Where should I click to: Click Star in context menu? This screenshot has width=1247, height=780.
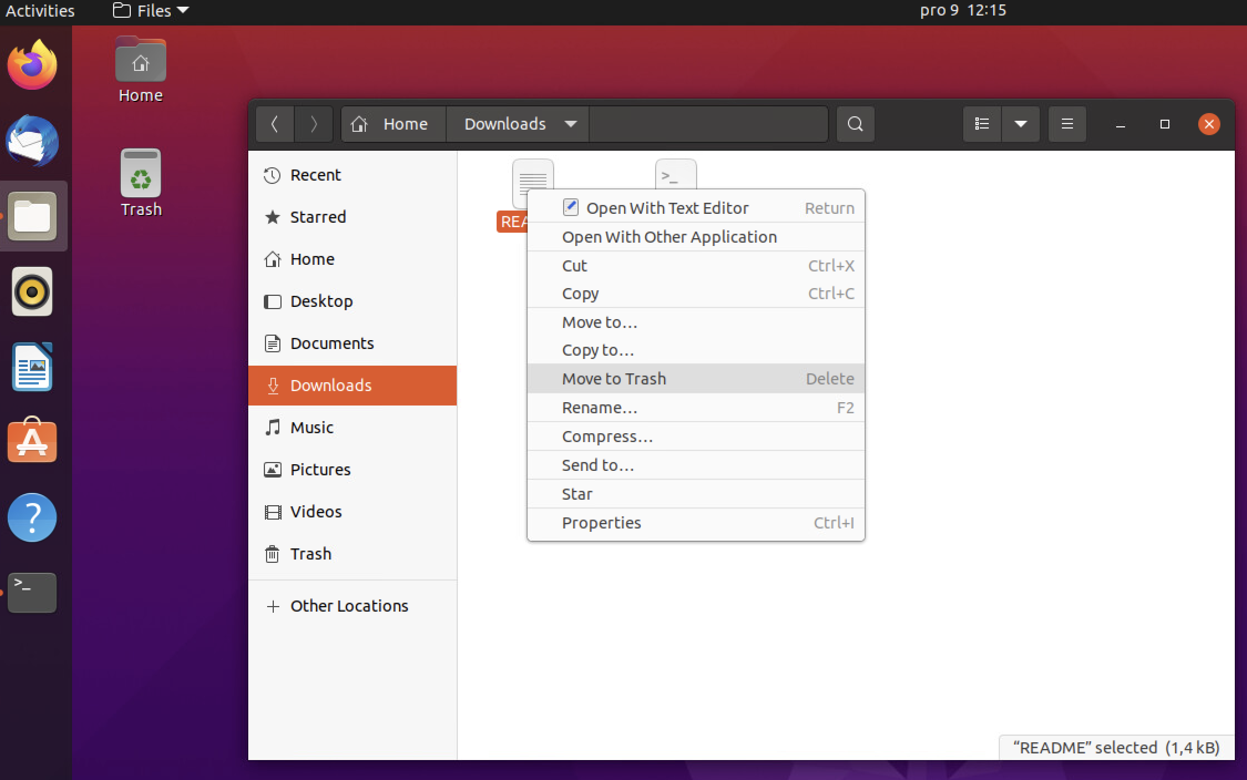(x=696, y=494)
